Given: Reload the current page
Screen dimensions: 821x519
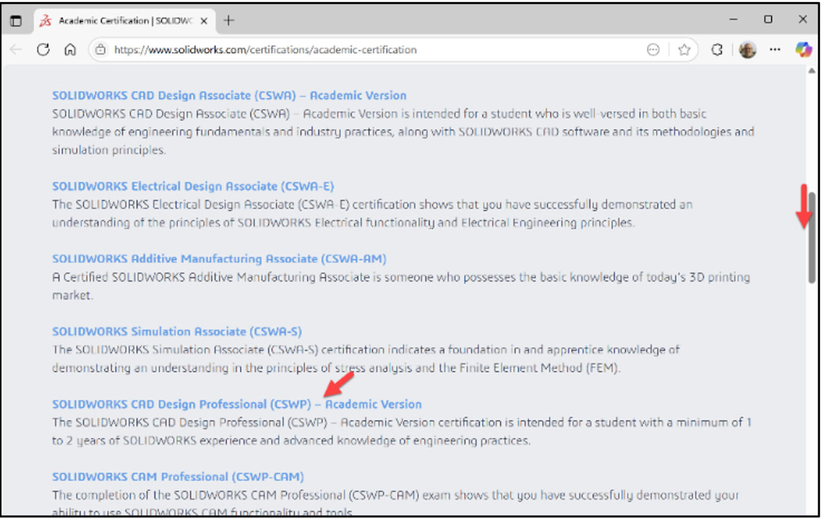Looking at the screenshot, I should 43,50.
